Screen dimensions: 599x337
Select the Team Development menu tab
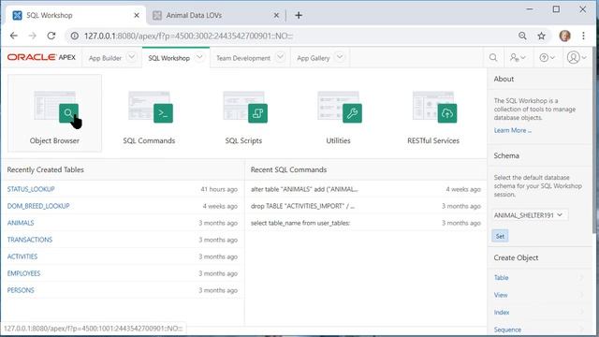pos(243,58)
